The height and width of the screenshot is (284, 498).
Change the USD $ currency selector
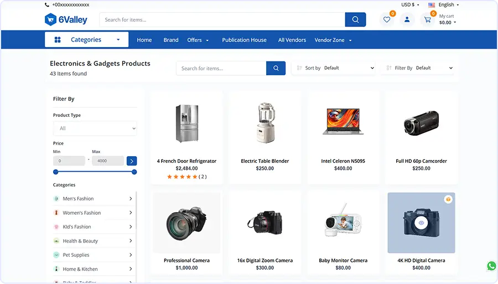[x=410, y=4]
